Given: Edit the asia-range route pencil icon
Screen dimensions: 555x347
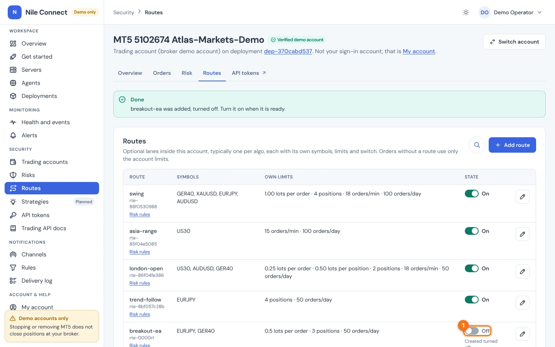Looking at the screenshot, I should point(523,234).
